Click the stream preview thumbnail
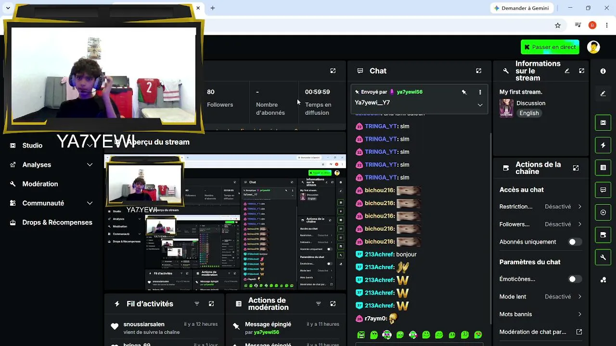This screenshot has width=616, height=346. tap(225, 222)
